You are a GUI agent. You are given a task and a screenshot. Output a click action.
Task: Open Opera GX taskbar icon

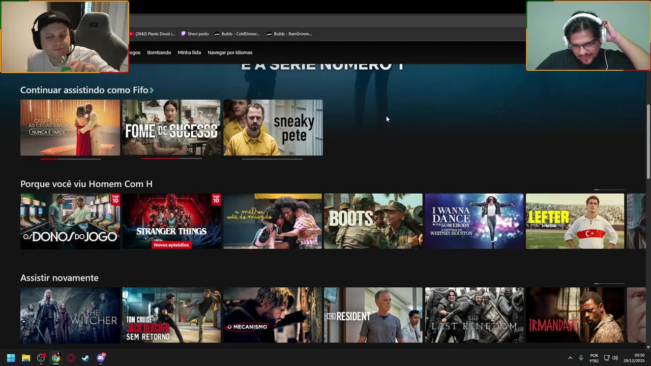pyautogui.click(x=71, y=358)
